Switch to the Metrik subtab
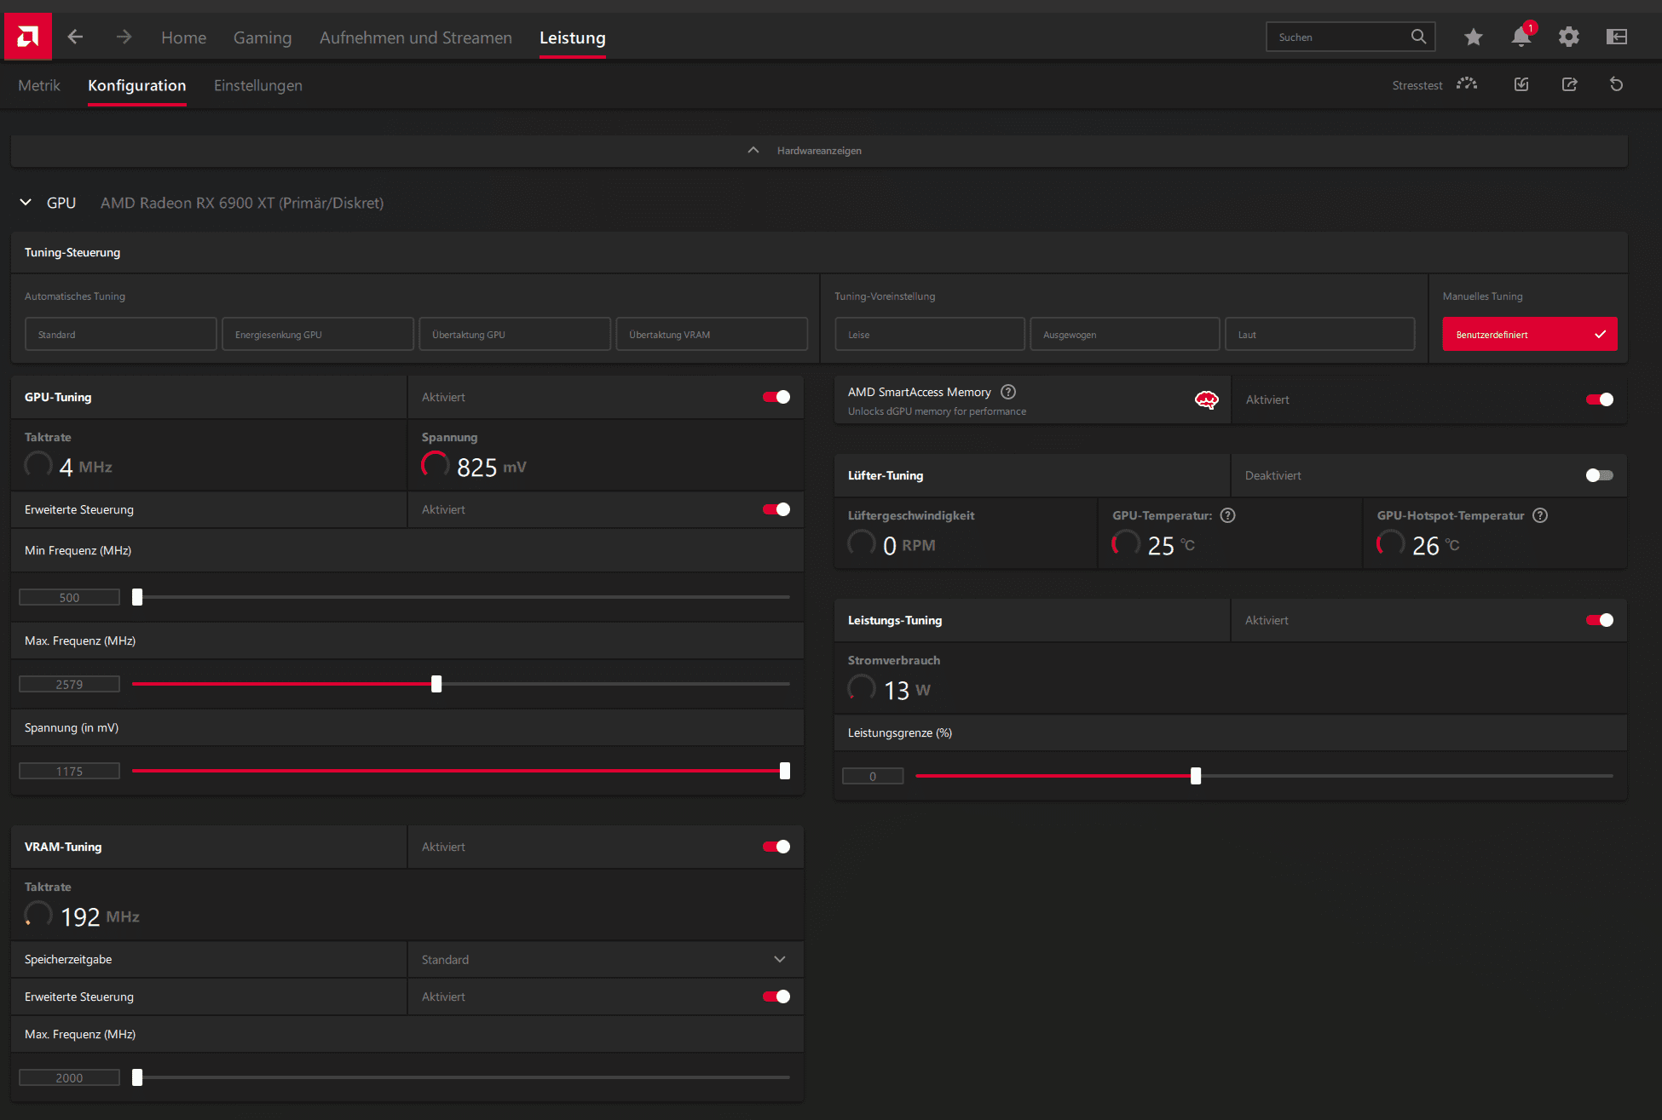The image size is (1662, 1120). pos(39,85)
